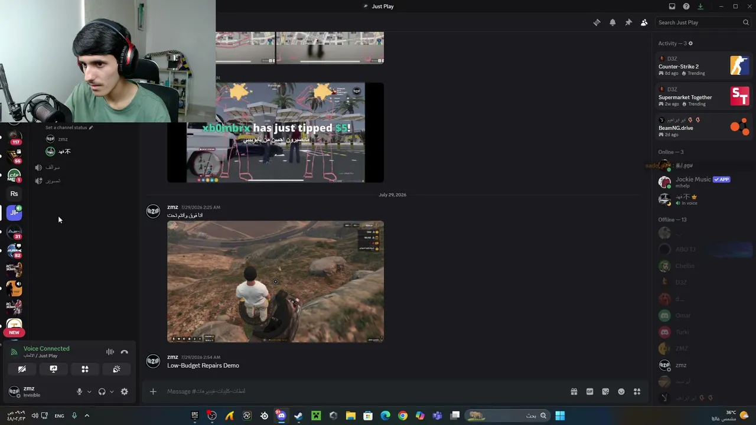Screen dimensions: 756x425
Task: Open the gift icon in message bar
Action: pos(573,391)
